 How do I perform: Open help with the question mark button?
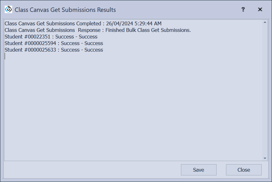(x=243, y=9)
